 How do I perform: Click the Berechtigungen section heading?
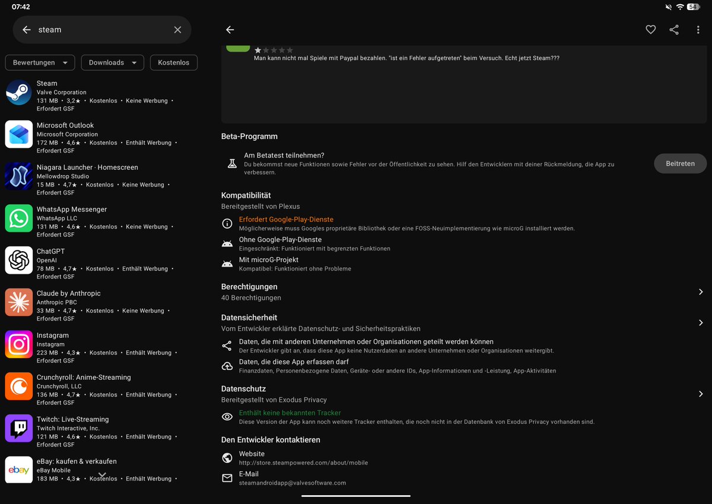[x=249, y=287]
